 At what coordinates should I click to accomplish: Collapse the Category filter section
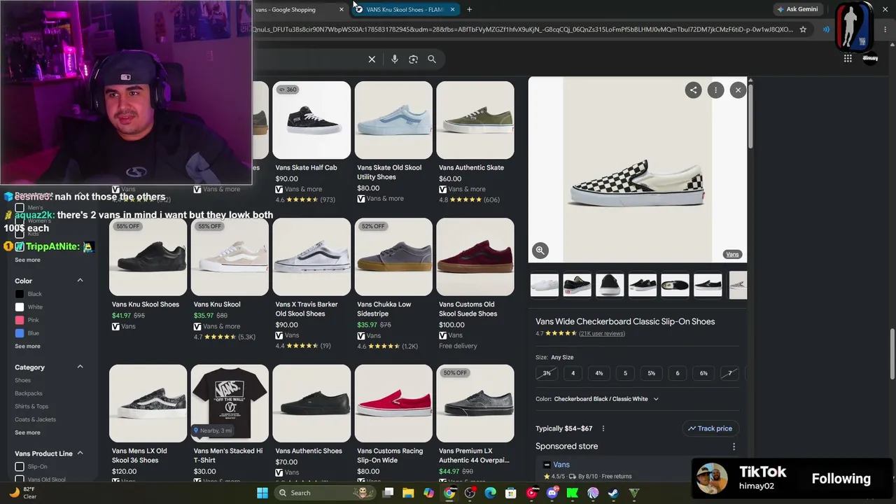pyautogui.click(x=80, y=367)
